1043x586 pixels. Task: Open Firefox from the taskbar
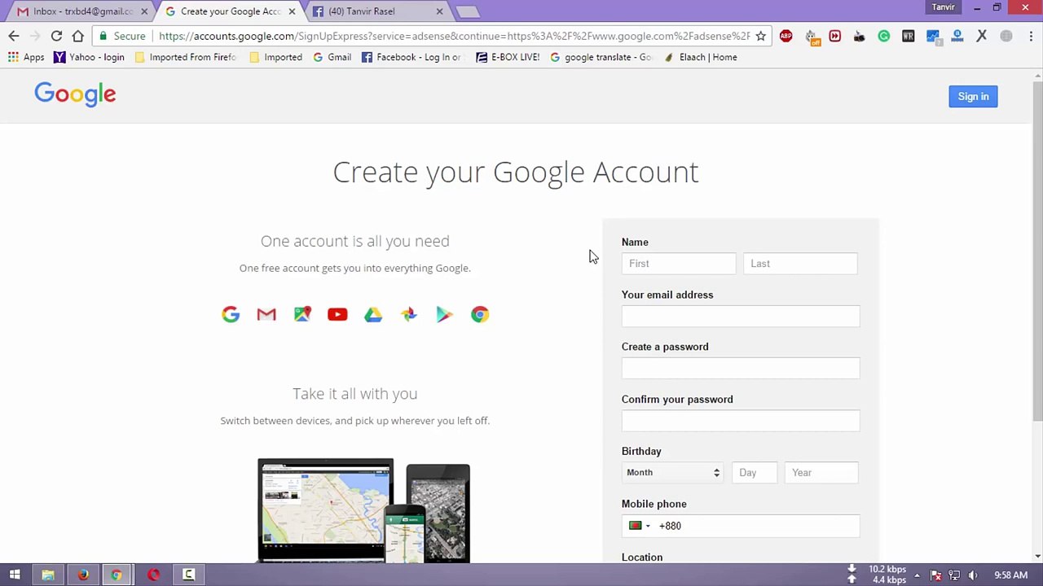point(83,575)
